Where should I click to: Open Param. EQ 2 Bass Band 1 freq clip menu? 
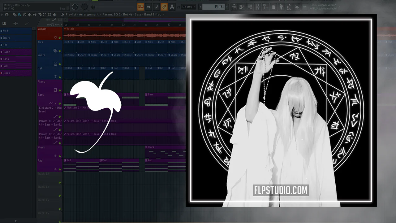[132, 15]
